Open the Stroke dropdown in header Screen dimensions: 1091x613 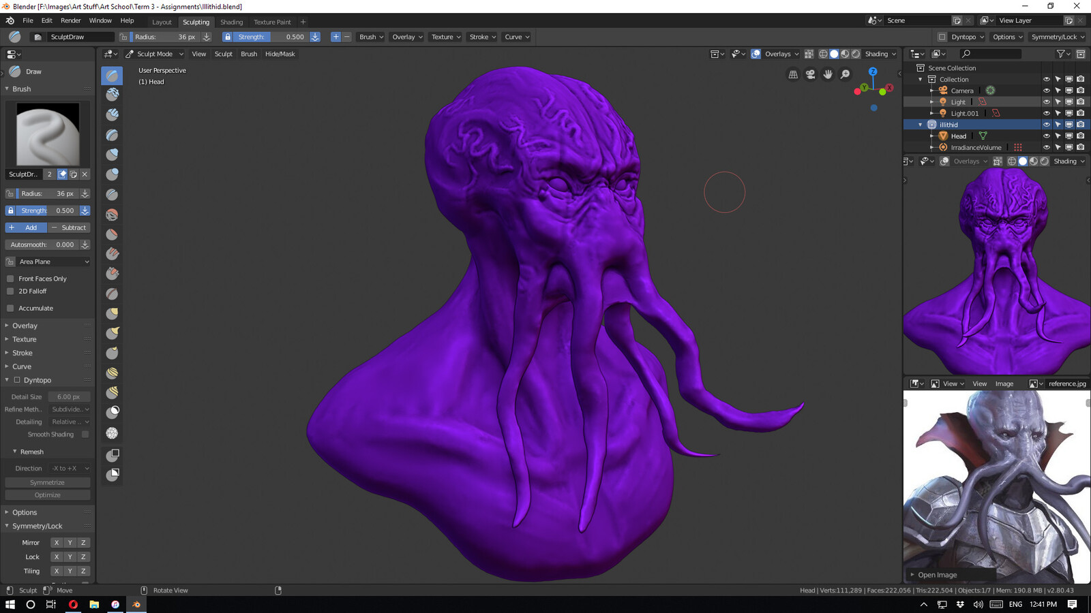[482, 37]
